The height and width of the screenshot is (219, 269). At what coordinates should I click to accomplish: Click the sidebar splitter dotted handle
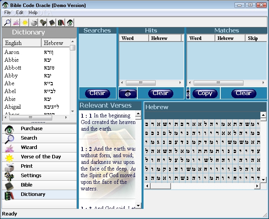(38, 122)
